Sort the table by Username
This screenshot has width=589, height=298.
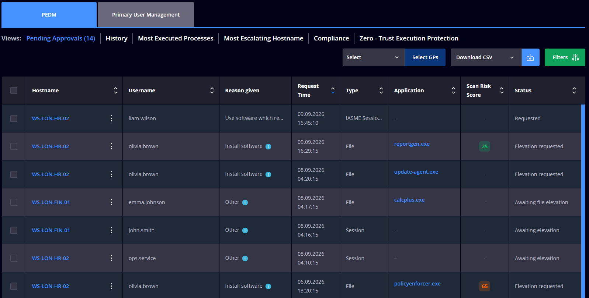(212, 91)
